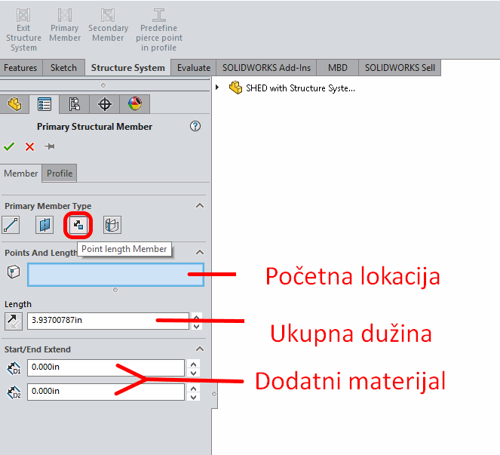Confirm with the green OK checkmark
This screenshot has width=500, height=455.
[x=9, y=146]
